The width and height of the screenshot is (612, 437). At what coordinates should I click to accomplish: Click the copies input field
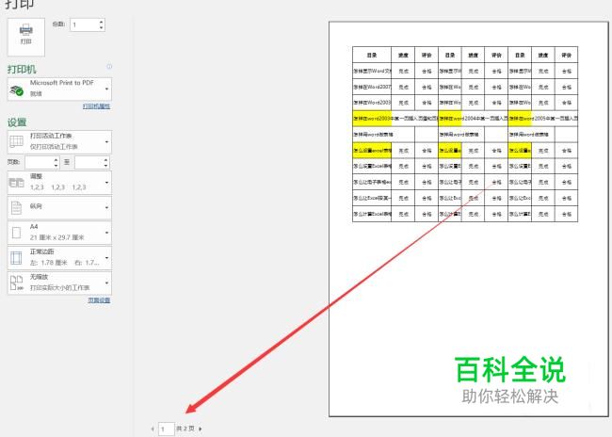click(85, 24)
